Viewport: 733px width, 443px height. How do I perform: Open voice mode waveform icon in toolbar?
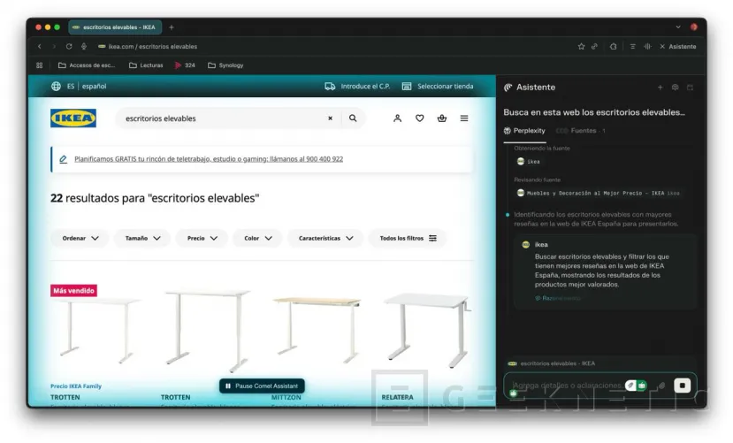[x=647, y=46]
